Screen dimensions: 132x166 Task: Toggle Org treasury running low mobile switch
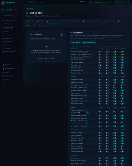[x=122, y=126]
